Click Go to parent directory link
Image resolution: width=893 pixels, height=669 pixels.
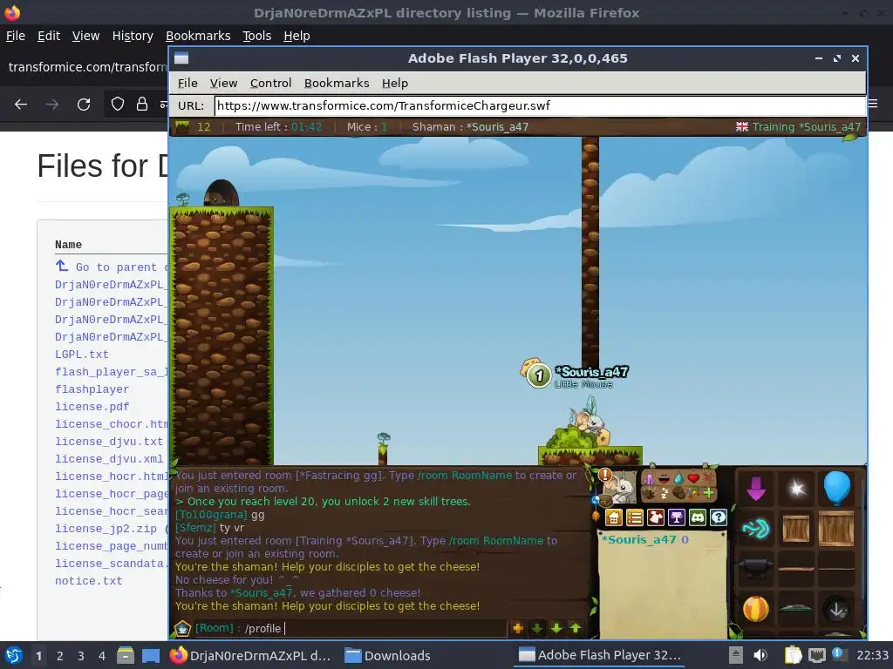click(x=112, y=267)
